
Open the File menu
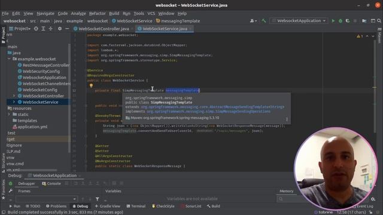5,13
